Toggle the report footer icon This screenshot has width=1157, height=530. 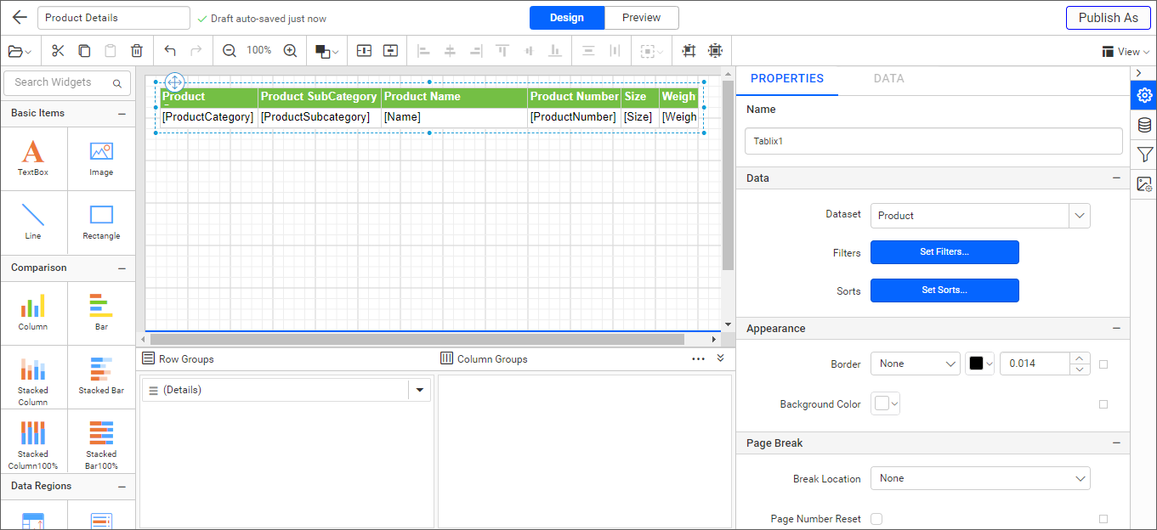pyautogui.click(x=390, y=51)
